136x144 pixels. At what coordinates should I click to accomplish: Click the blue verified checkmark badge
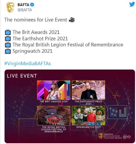(x=32, y=5)
